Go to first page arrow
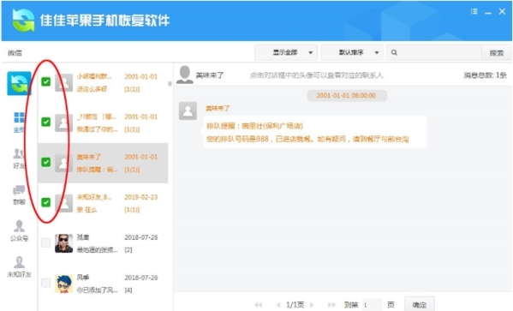Image resolution: width=513 pixels, height=311 pixels. coord(258,305)
